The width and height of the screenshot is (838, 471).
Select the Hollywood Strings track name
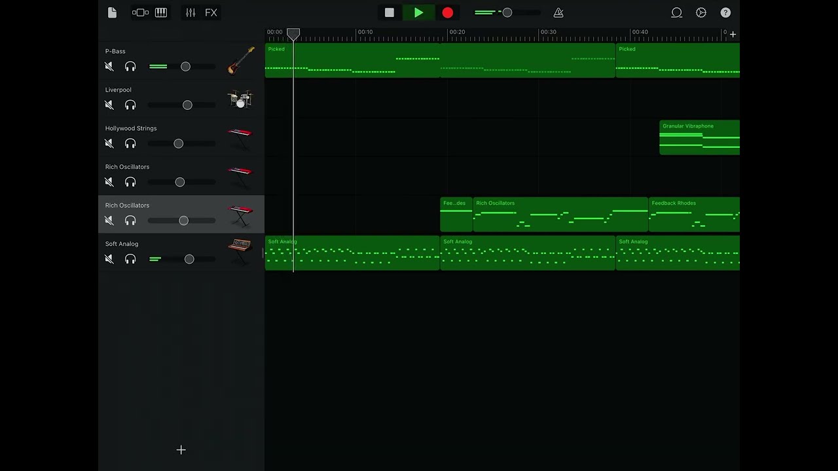(131, 128)
